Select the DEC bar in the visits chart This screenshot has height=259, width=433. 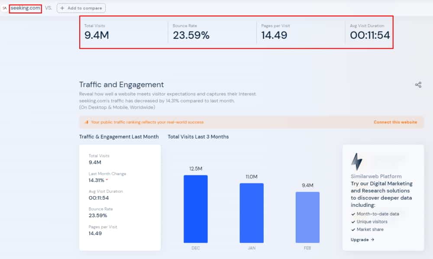(x=196, y=209)
